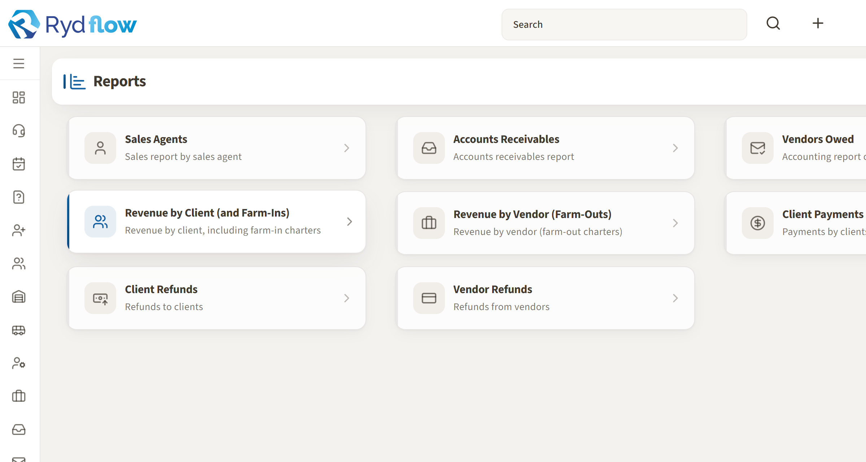This screenshot has height=462, width=866.
Task: Expand Vendor Refunds chevron
Action: point(675,298)
